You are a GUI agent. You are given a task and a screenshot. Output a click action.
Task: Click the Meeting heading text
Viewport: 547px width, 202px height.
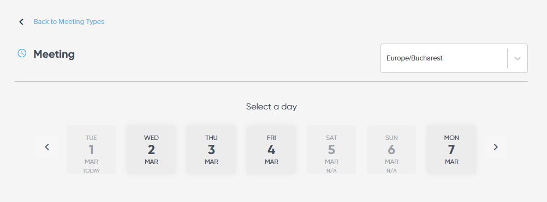tap(54, 54)
